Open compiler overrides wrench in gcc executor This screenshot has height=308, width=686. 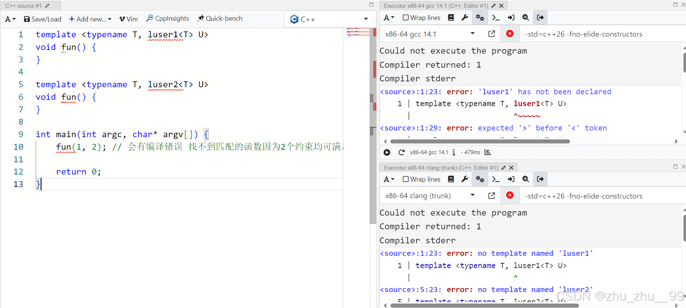pyautogui.click(x=464, y=18)
